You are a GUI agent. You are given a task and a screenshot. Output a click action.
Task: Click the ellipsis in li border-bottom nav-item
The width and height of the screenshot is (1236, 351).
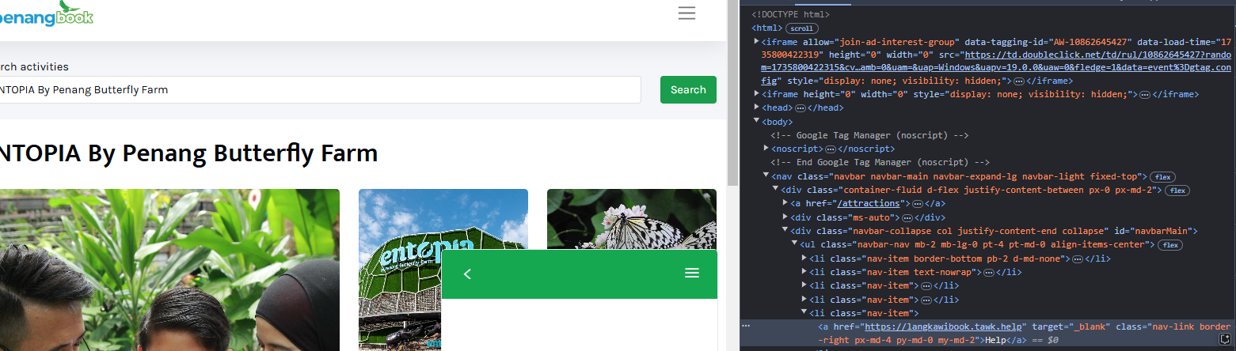pyautogui.click(x=1077, y=259)
